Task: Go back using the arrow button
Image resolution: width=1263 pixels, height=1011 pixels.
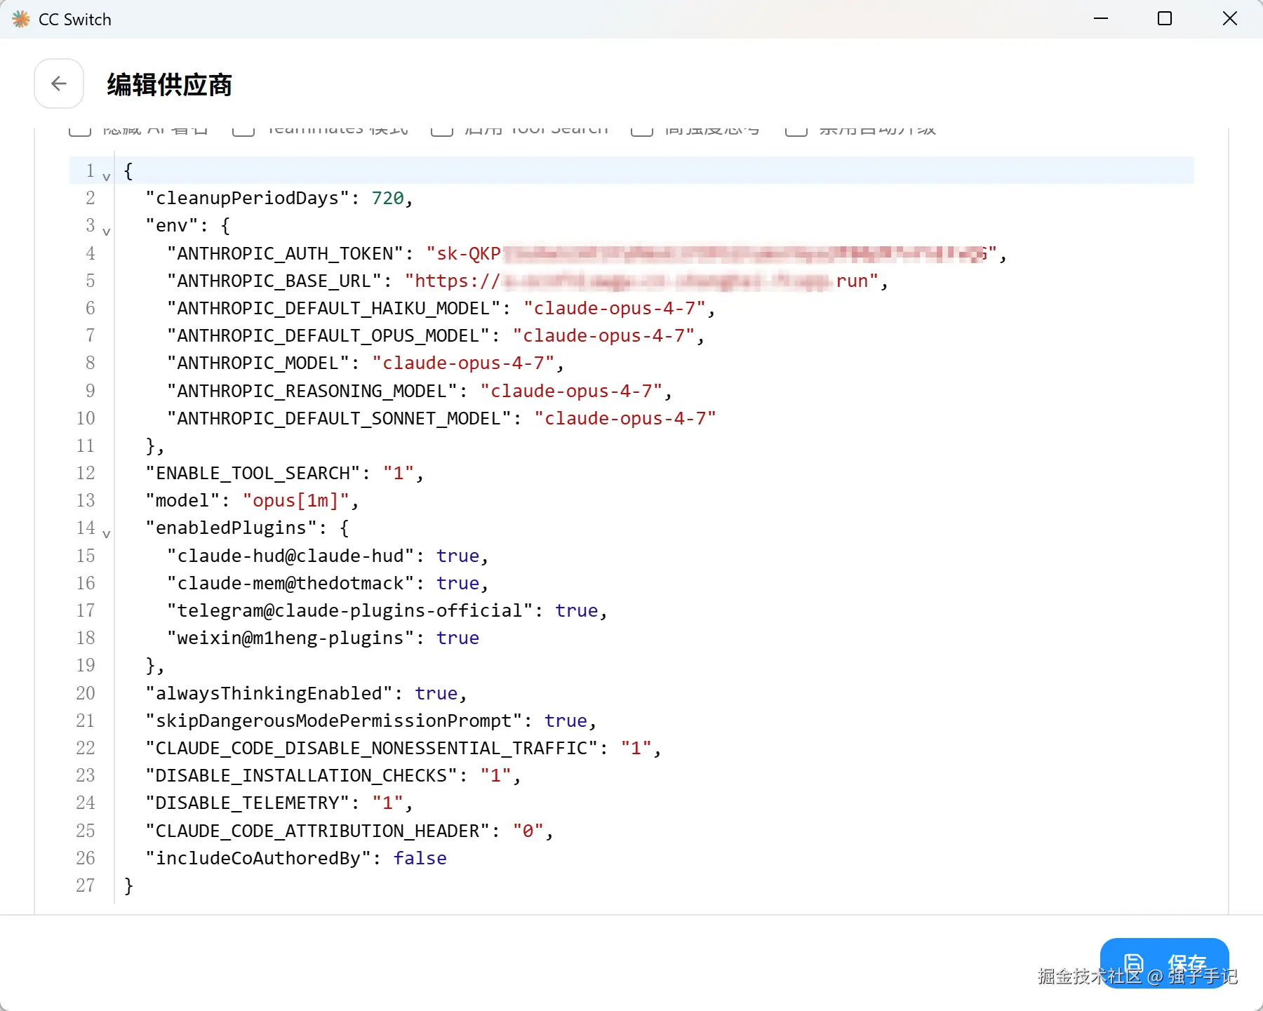Action: coord(59,83)
